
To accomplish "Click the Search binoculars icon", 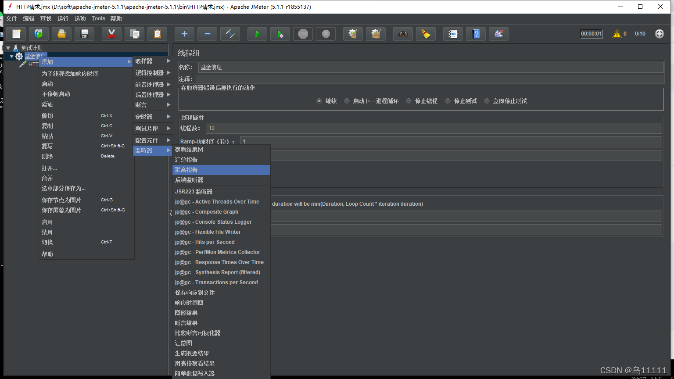I will 403,34.
